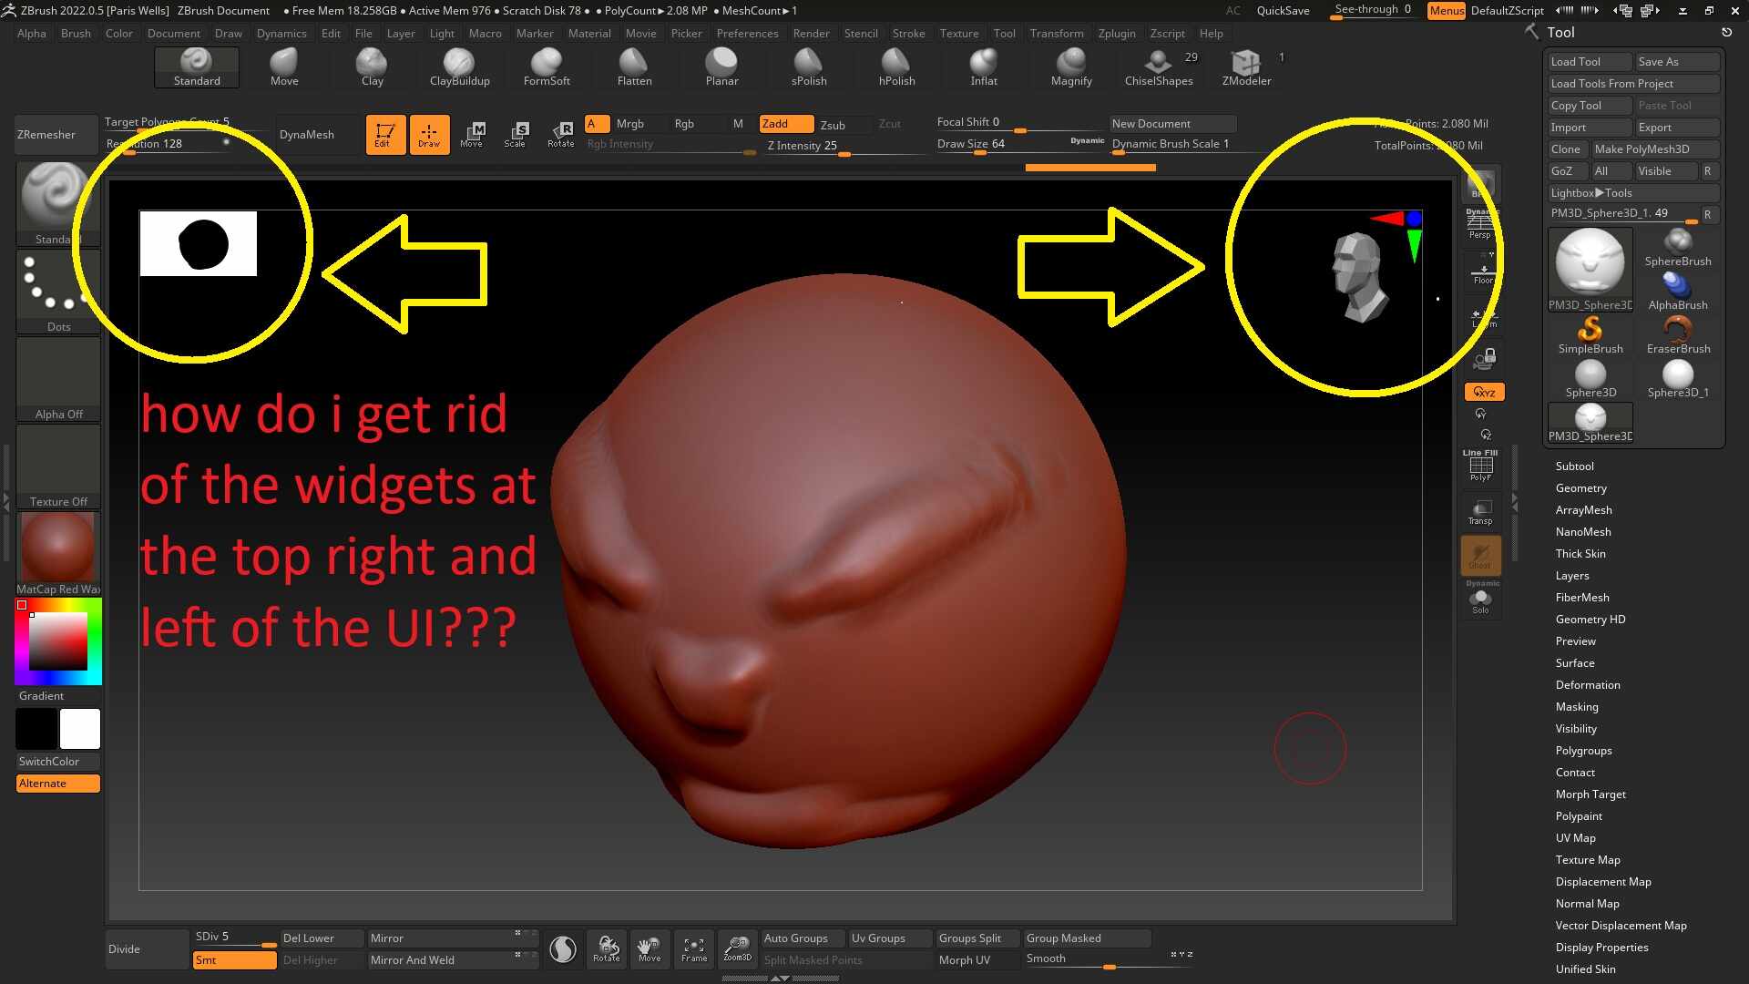Activate the Scale transform icon

click(516, 134)
